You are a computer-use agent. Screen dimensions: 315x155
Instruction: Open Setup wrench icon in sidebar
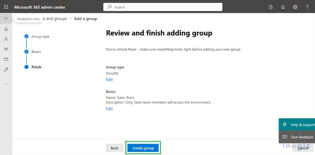pyautogui.click(x=6, y=70)
